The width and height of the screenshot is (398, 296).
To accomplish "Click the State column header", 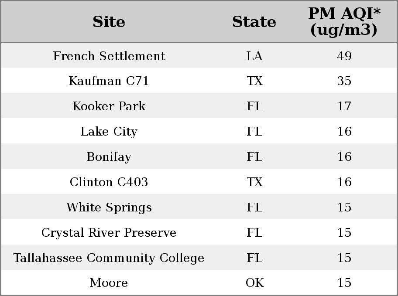I will (254, 22).
